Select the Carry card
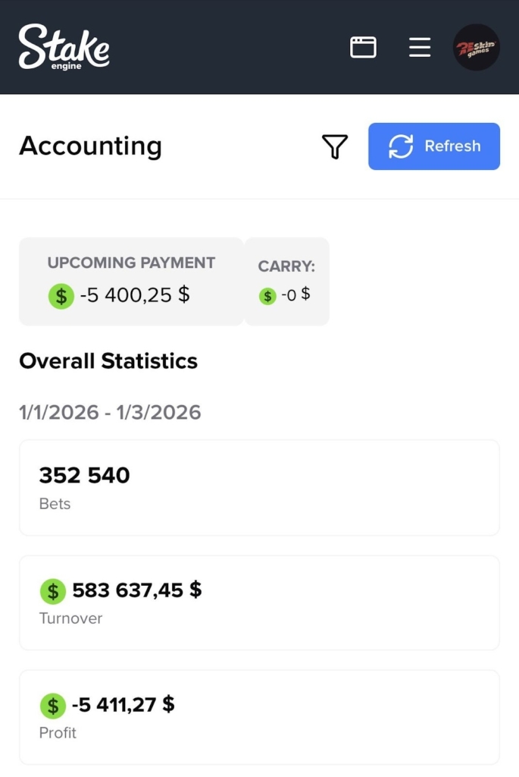 click(286, 282)
